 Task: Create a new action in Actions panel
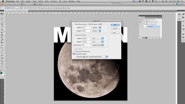click(x=156, y=38)
